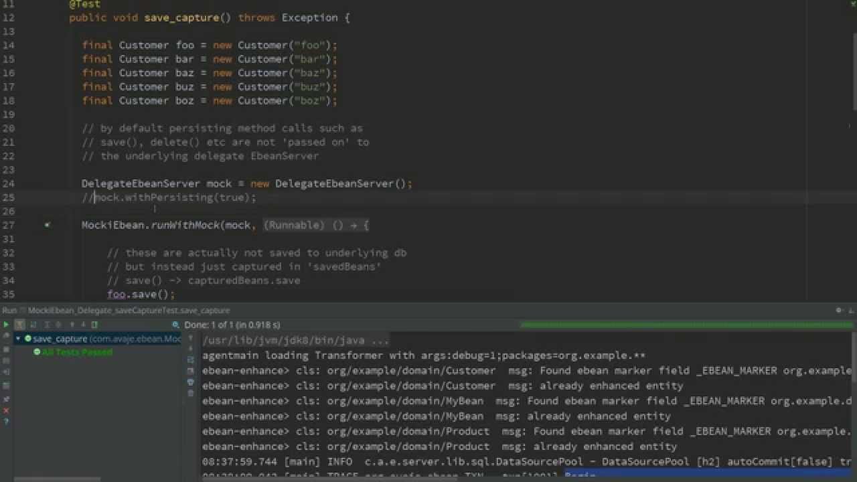
Task: Click 'MockiEbean.runWithMock' on line 27
Action: pyautogui.click(x=151, y=225)
